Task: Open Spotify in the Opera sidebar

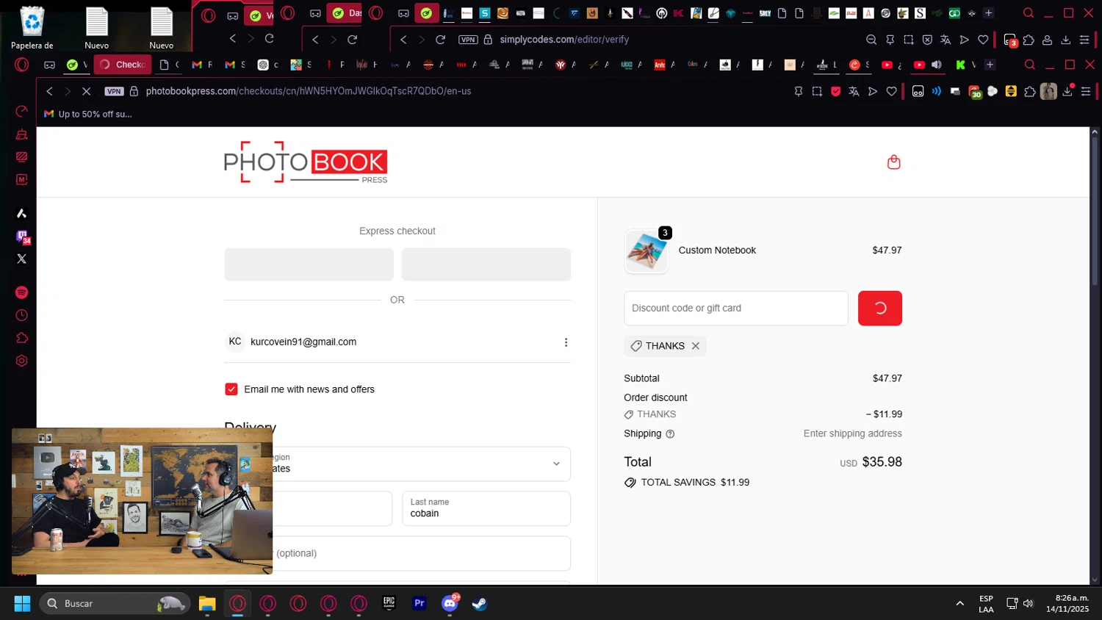Action: tap(22, 292)
